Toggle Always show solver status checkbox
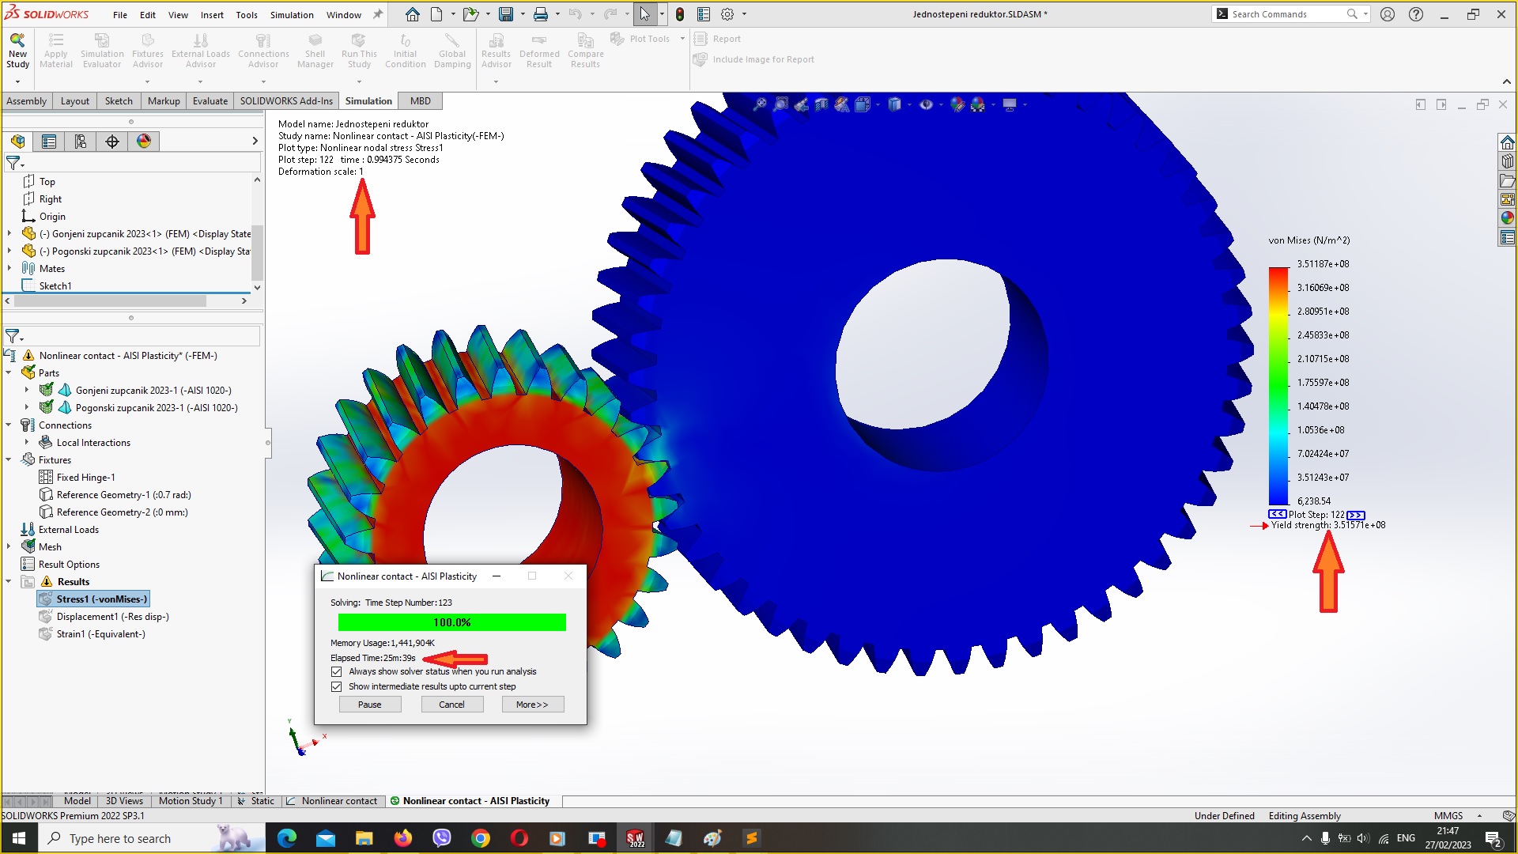The height and width of the screenshot is (854, 1518). point(337,671)
